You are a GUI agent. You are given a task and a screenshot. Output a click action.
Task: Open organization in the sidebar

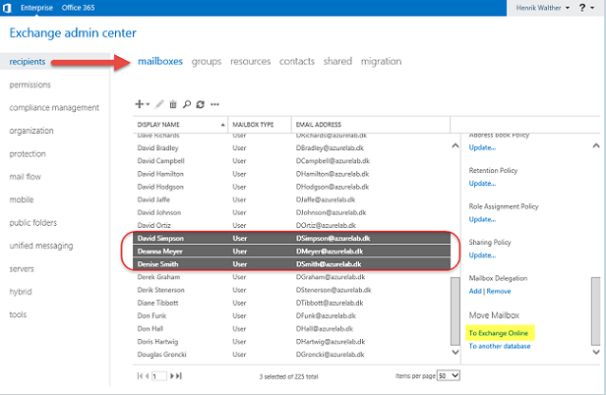click(x=31, y=131)
